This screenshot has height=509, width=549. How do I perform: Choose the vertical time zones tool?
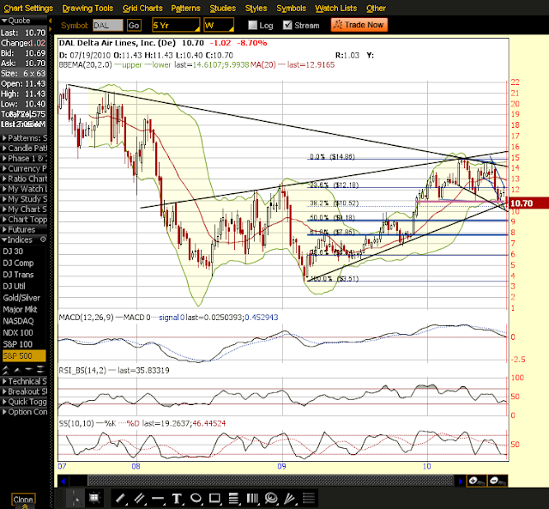coord(252,498)
